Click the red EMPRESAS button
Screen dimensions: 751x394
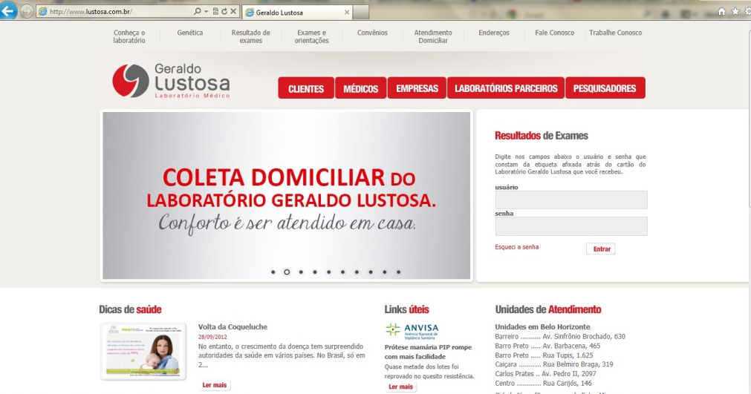(x=417, y=88)
